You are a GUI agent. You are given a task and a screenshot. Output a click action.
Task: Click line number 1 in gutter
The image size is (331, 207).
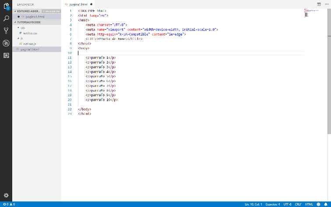tap(70, 11)
